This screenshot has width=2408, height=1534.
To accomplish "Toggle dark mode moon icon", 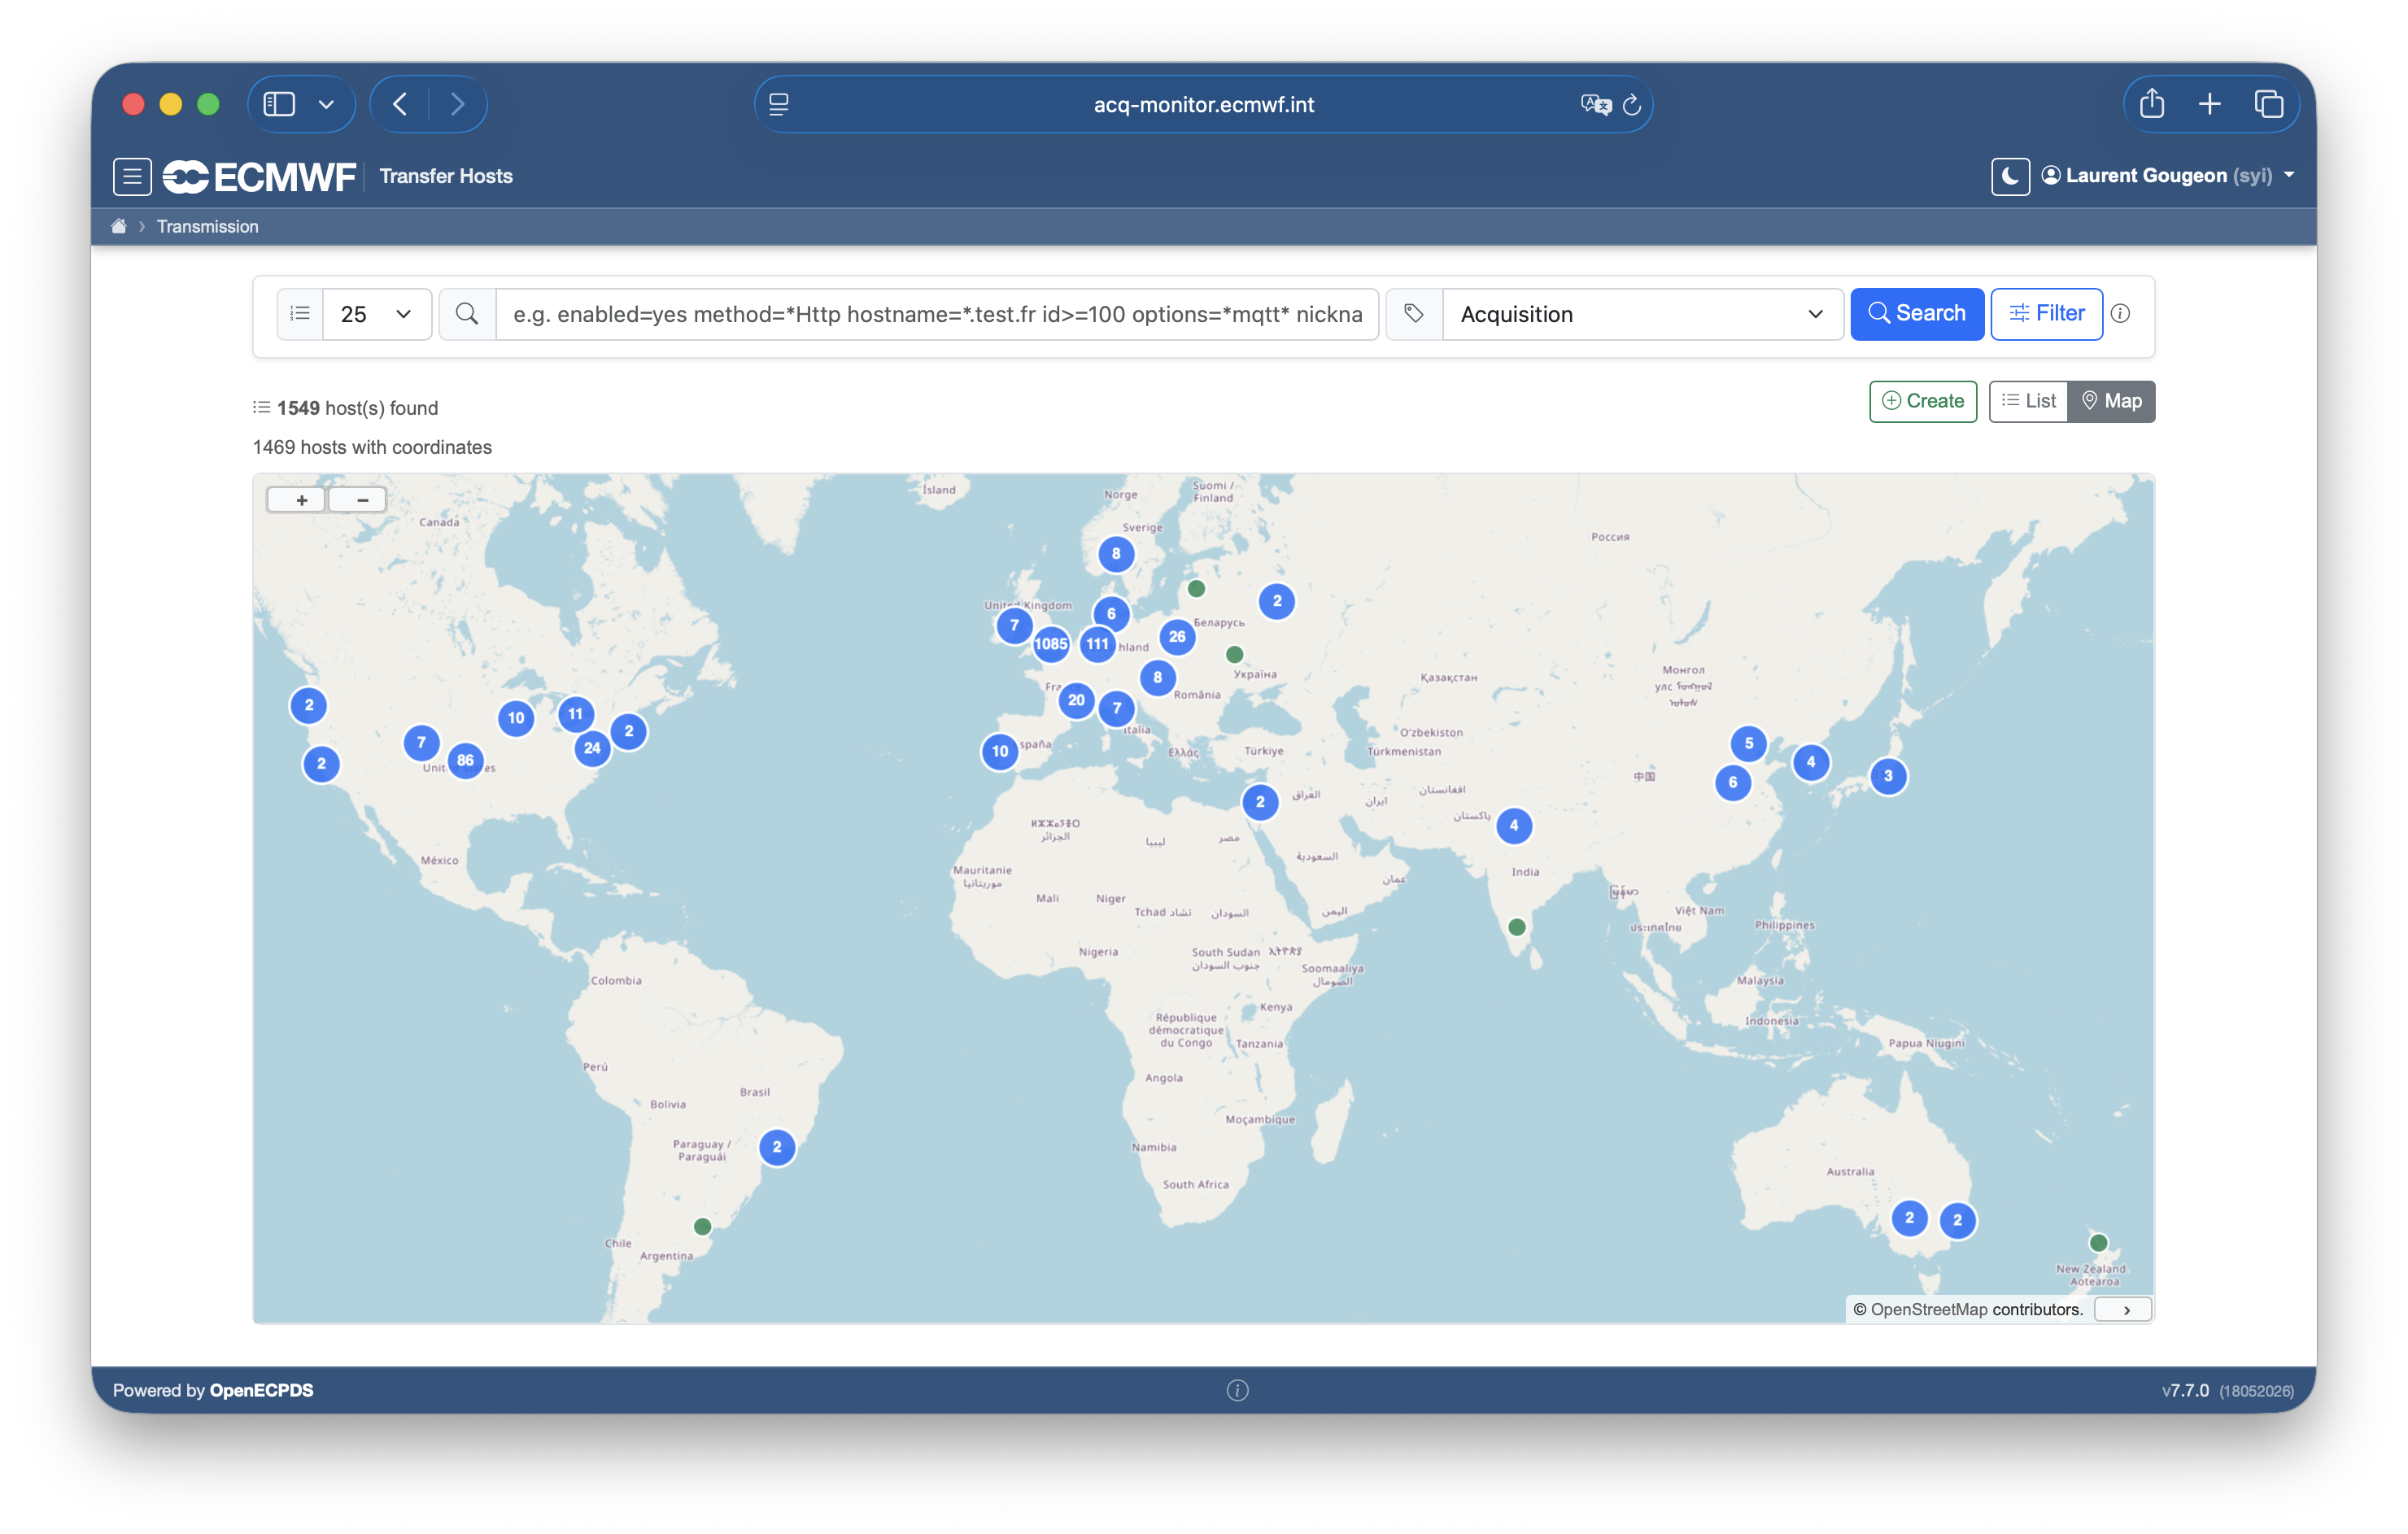I will pyautogui.click(x=2009, y=176).
